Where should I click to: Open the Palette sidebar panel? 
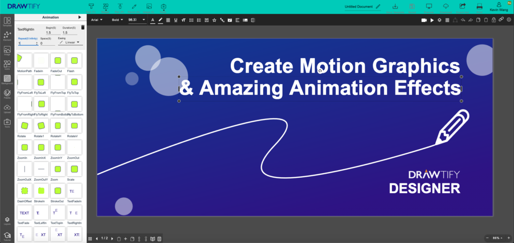(x=7, y=94)
